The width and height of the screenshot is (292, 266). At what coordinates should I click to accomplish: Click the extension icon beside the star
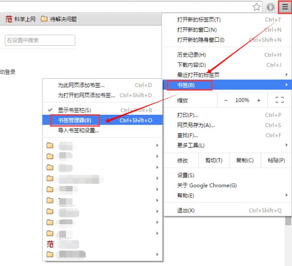coord(271,7)
